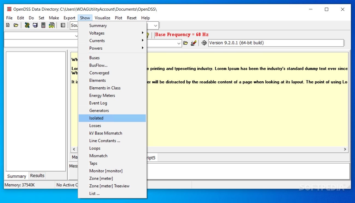This screenshot has width=355, height=203.
Task: Open the Help menu
Action: coord(146,18)
